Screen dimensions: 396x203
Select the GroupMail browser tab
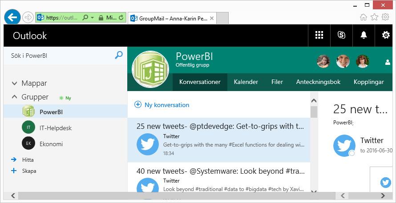(x=172, y=18)
